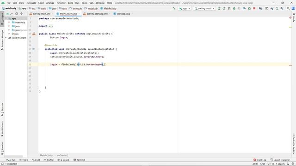Open the File menu
296x166 pixels.
coord(8,3)
